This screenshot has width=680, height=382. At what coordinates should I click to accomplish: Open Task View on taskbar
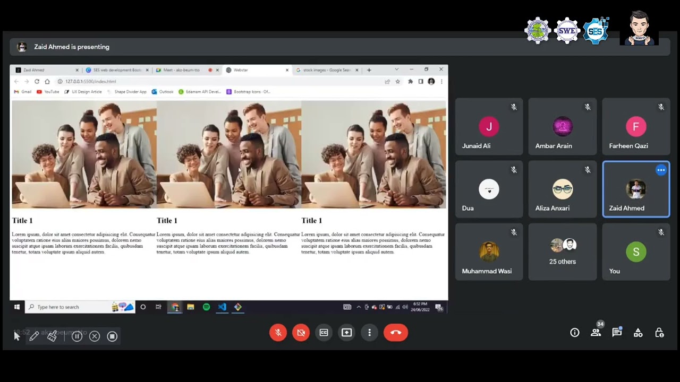coord(158,307)
